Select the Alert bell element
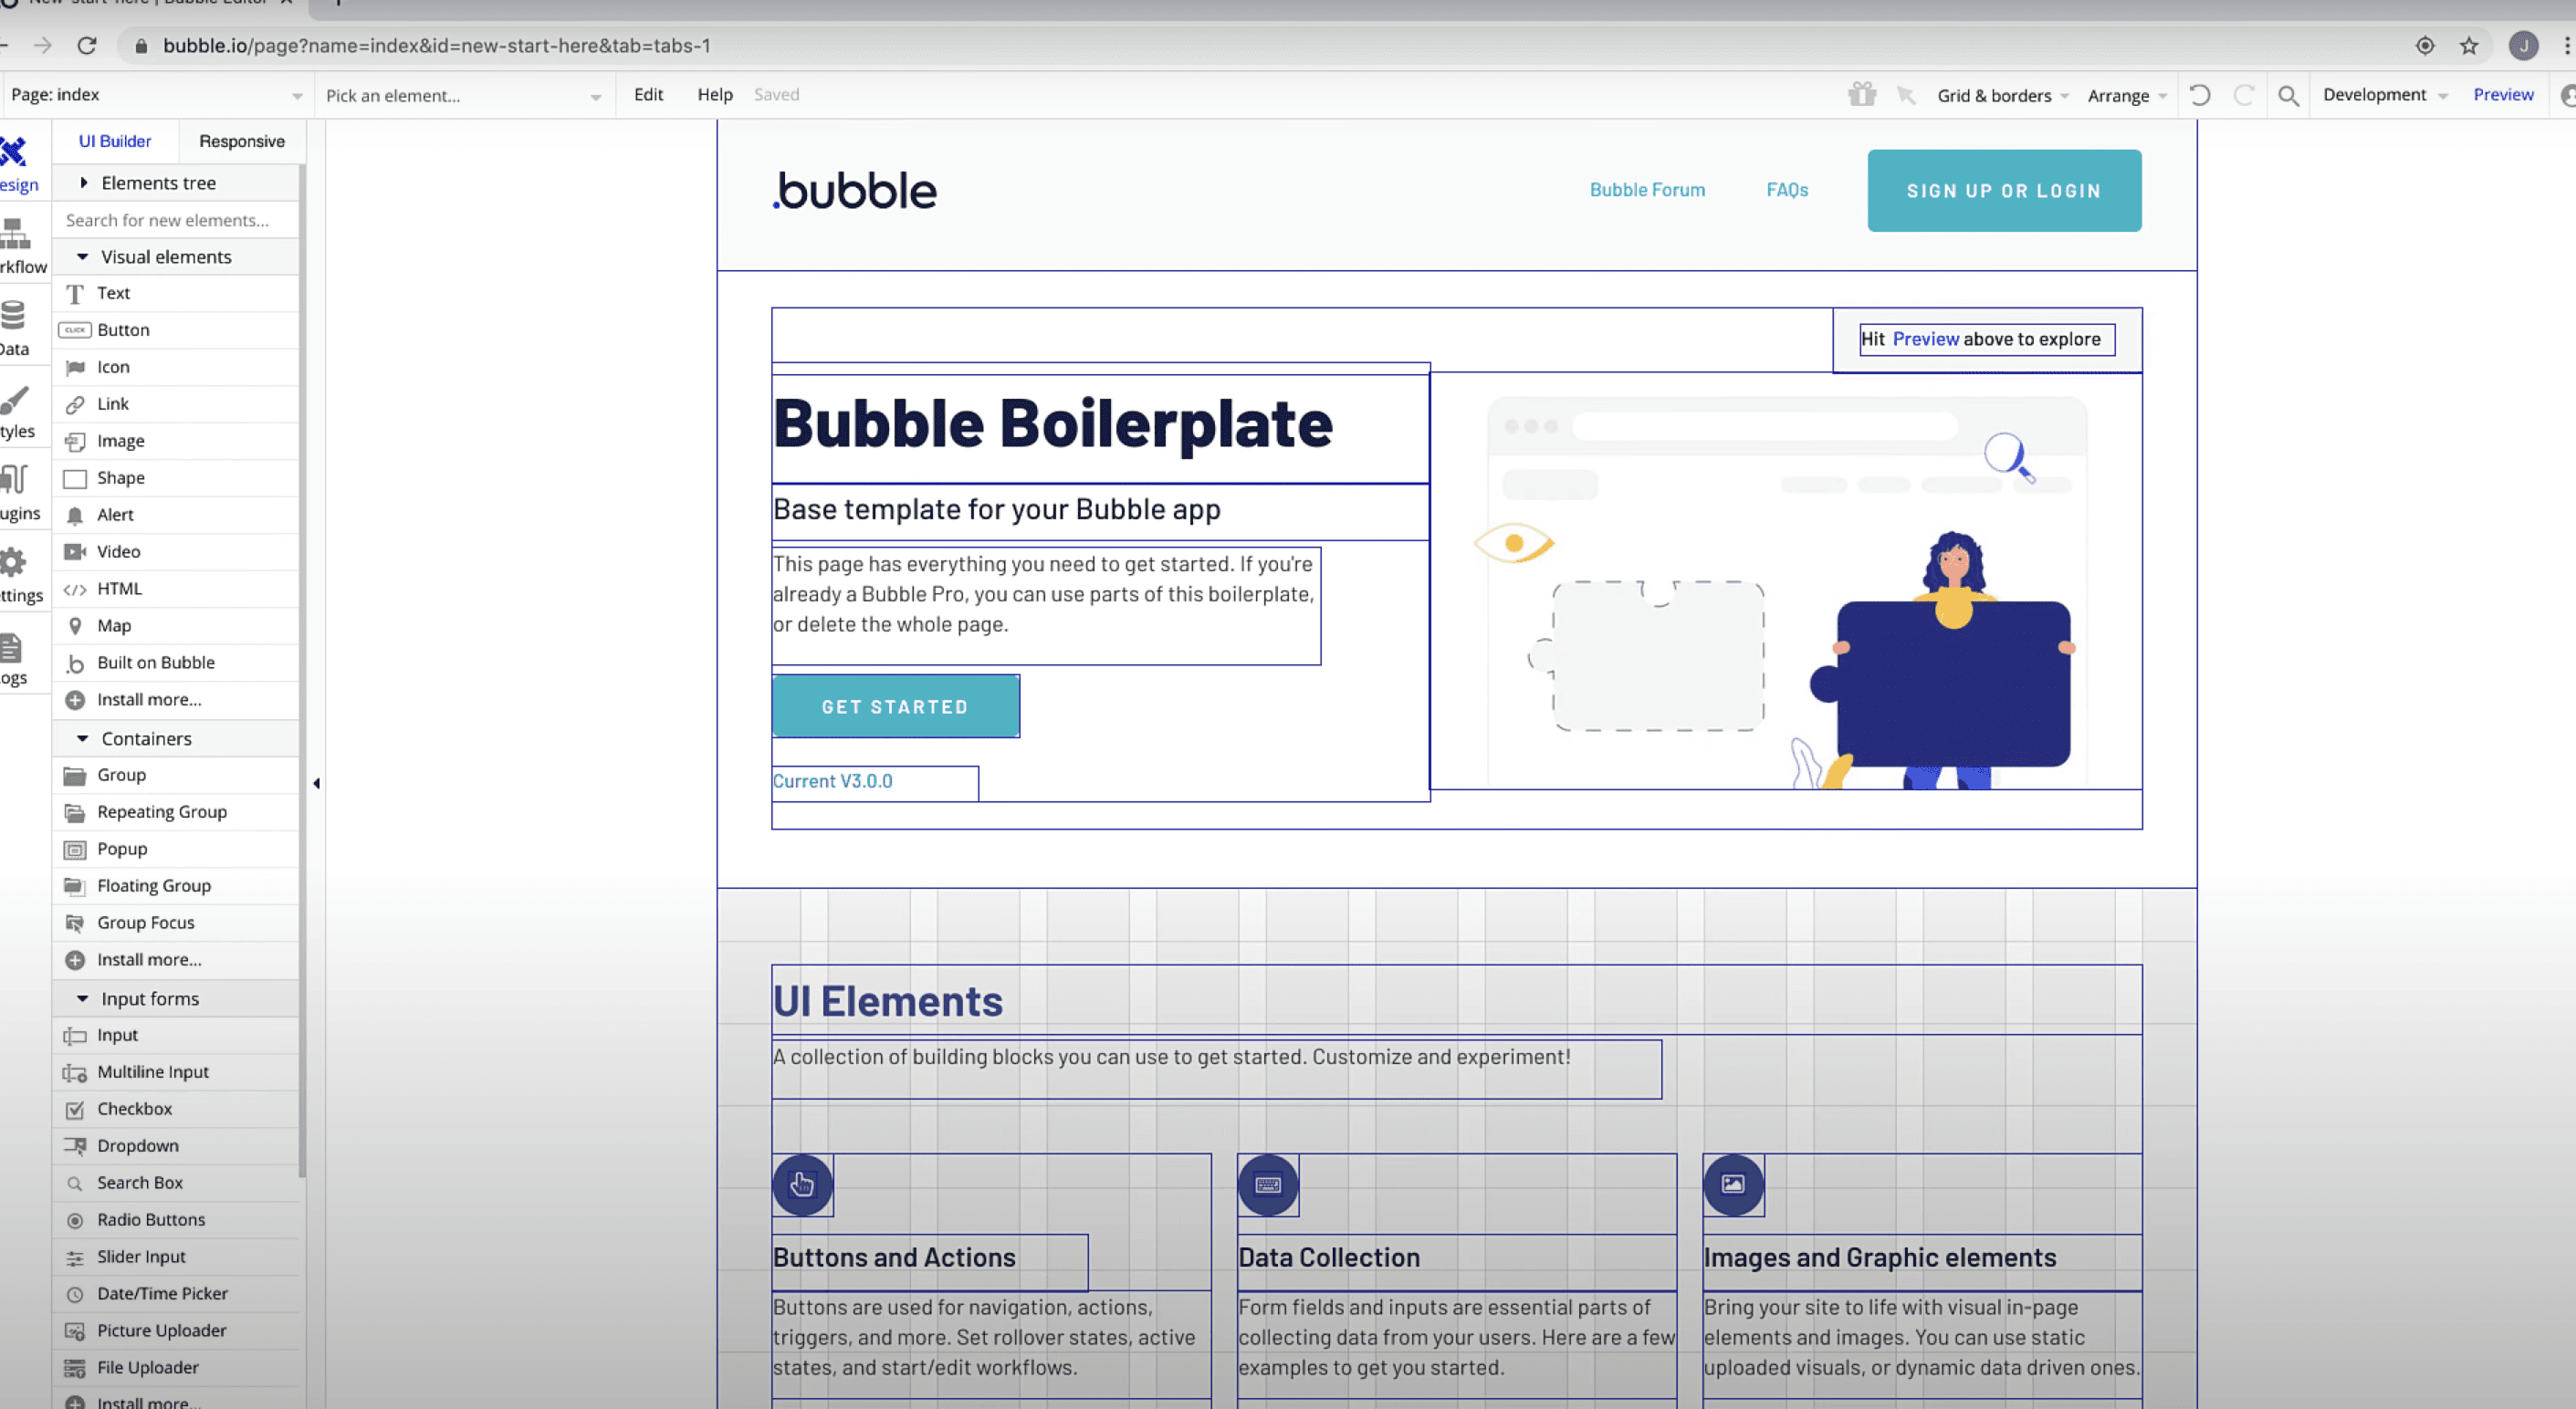 pos(176,515)
